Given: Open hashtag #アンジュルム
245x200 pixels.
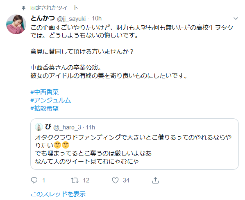Looking at the screenshot, I should pyautogui.click(x=50, y=100).
